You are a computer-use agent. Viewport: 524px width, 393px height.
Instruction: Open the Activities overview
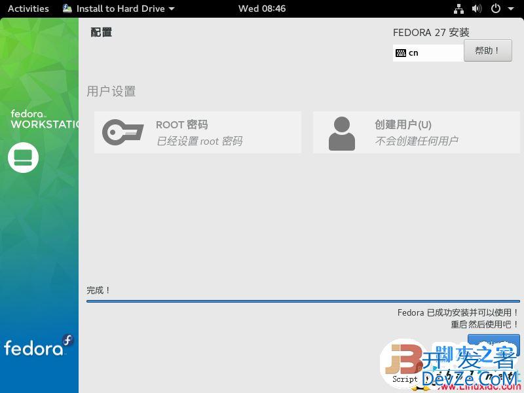tap(28, 9)
